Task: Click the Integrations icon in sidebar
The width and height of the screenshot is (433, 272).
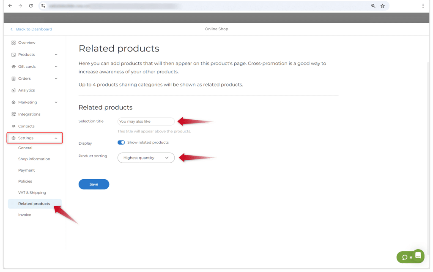Action: [14, 114]
